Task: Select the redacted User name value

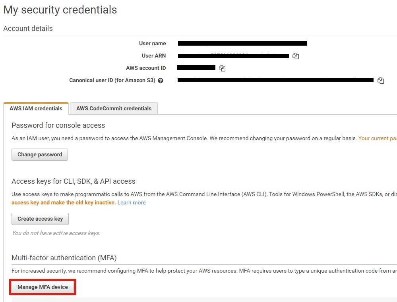Action: [x=242, y=43]
